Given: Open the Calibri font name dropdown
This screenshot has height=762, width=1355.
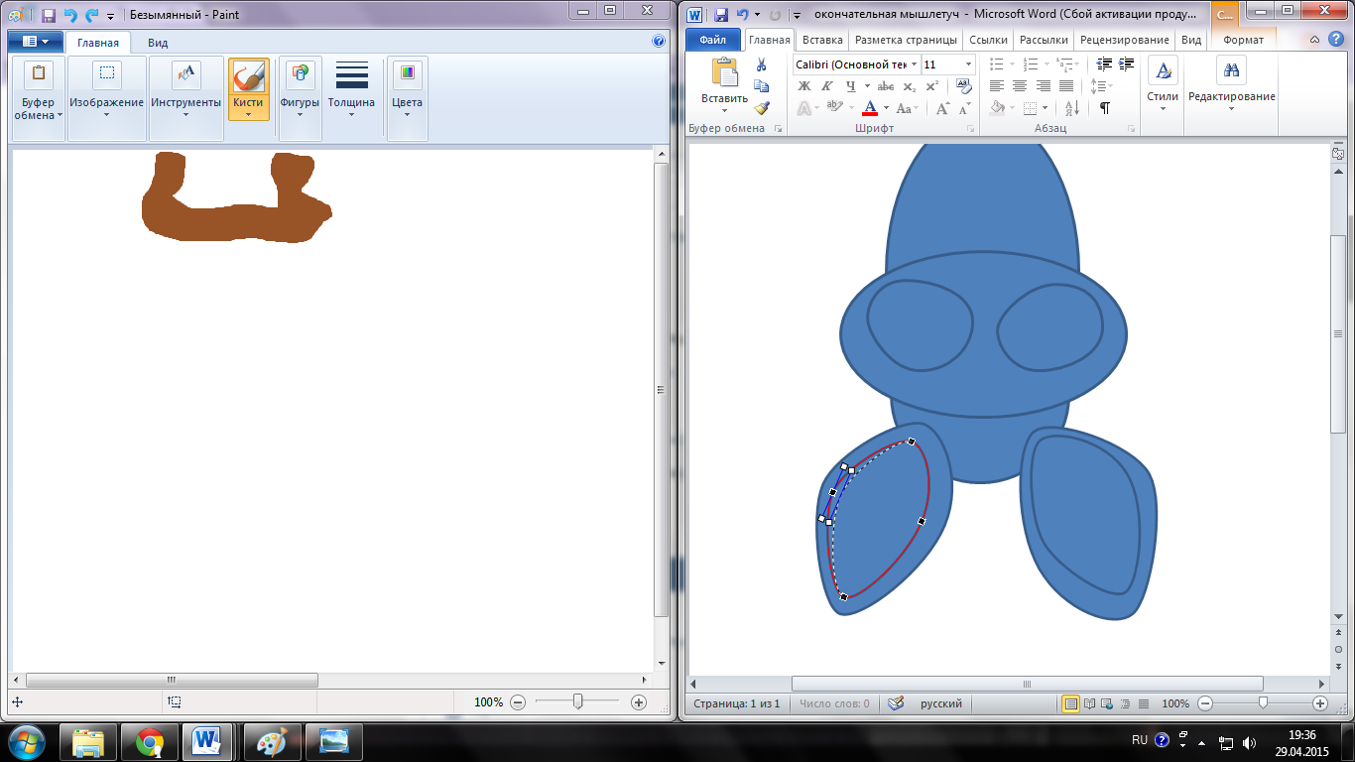Looking at the screenshot, I should [914, 64].
